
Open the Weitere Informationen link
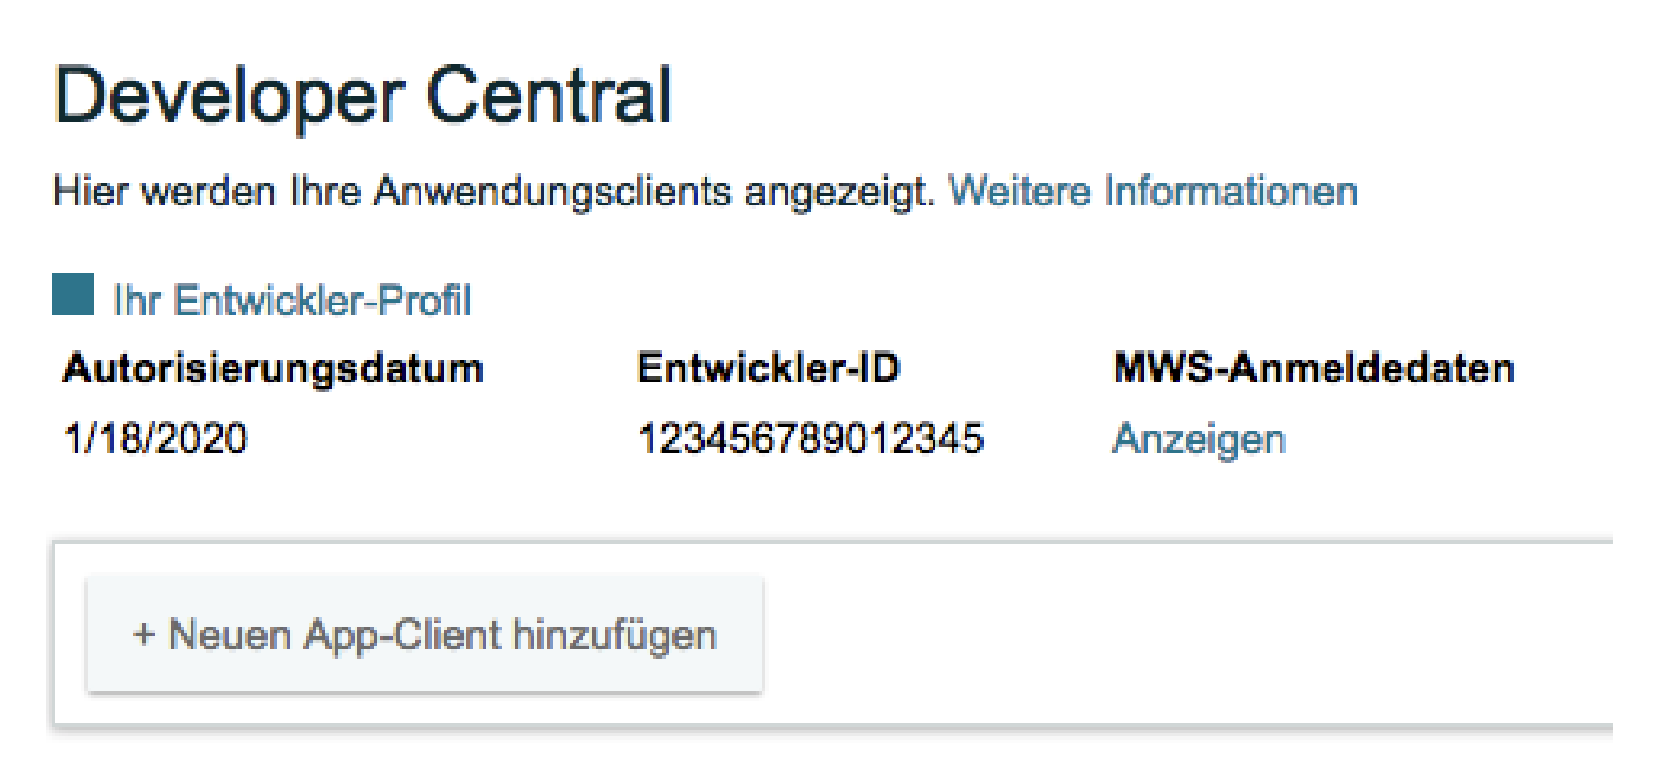click(1152, 192)
